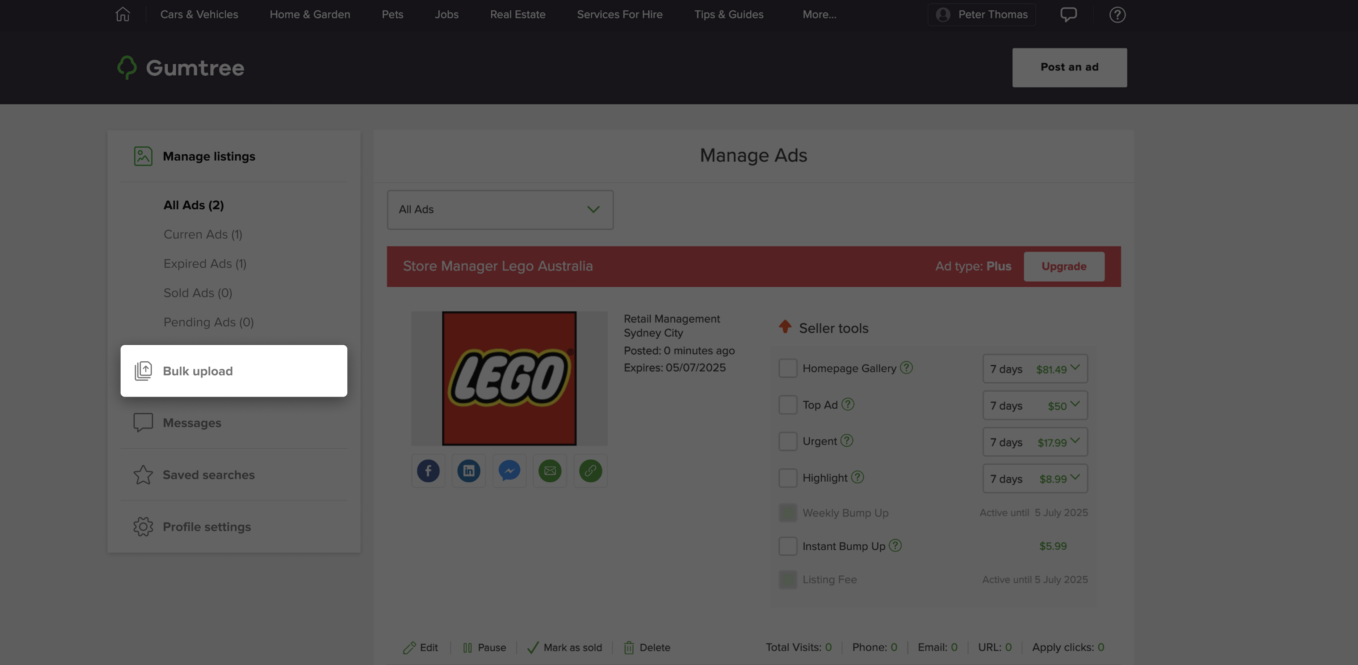Enable the Highlight checkbox

coord(788,478)
